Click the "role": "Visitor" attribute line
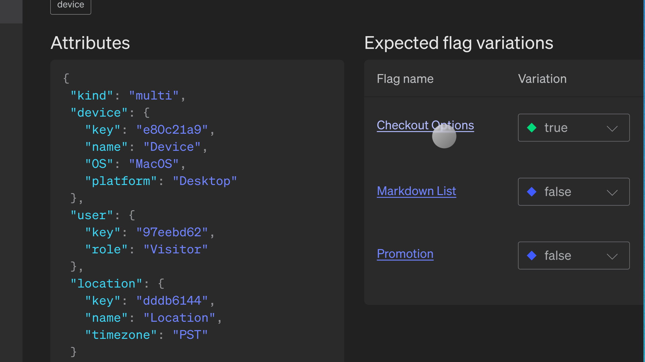Screen dimensions: 645x362 146,250
